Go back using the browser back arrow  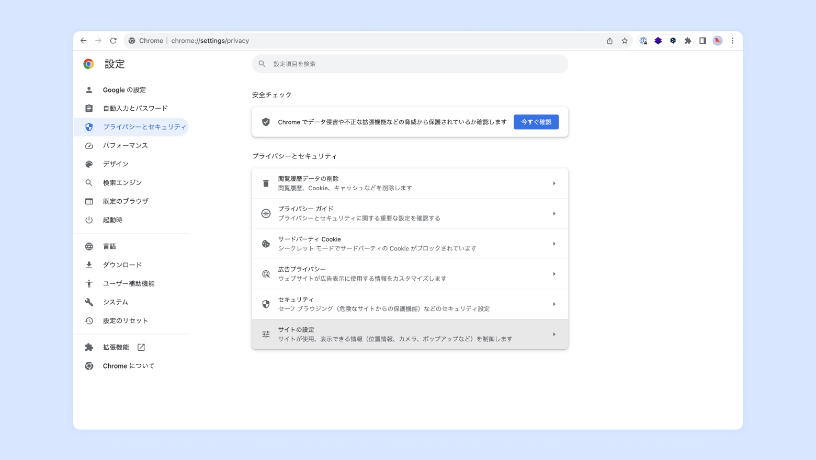[x=84, y=41]
